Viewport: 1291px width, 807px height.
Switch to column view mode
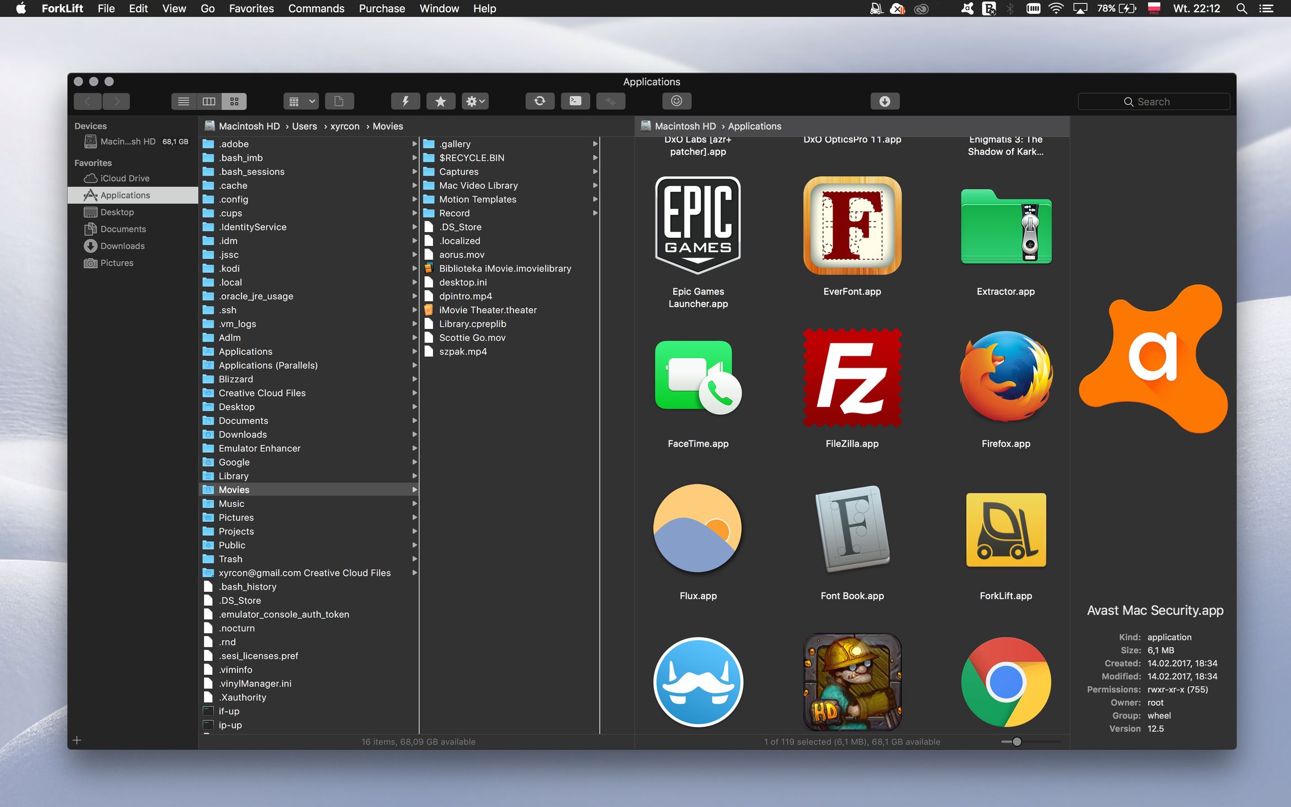click(209, 101)
